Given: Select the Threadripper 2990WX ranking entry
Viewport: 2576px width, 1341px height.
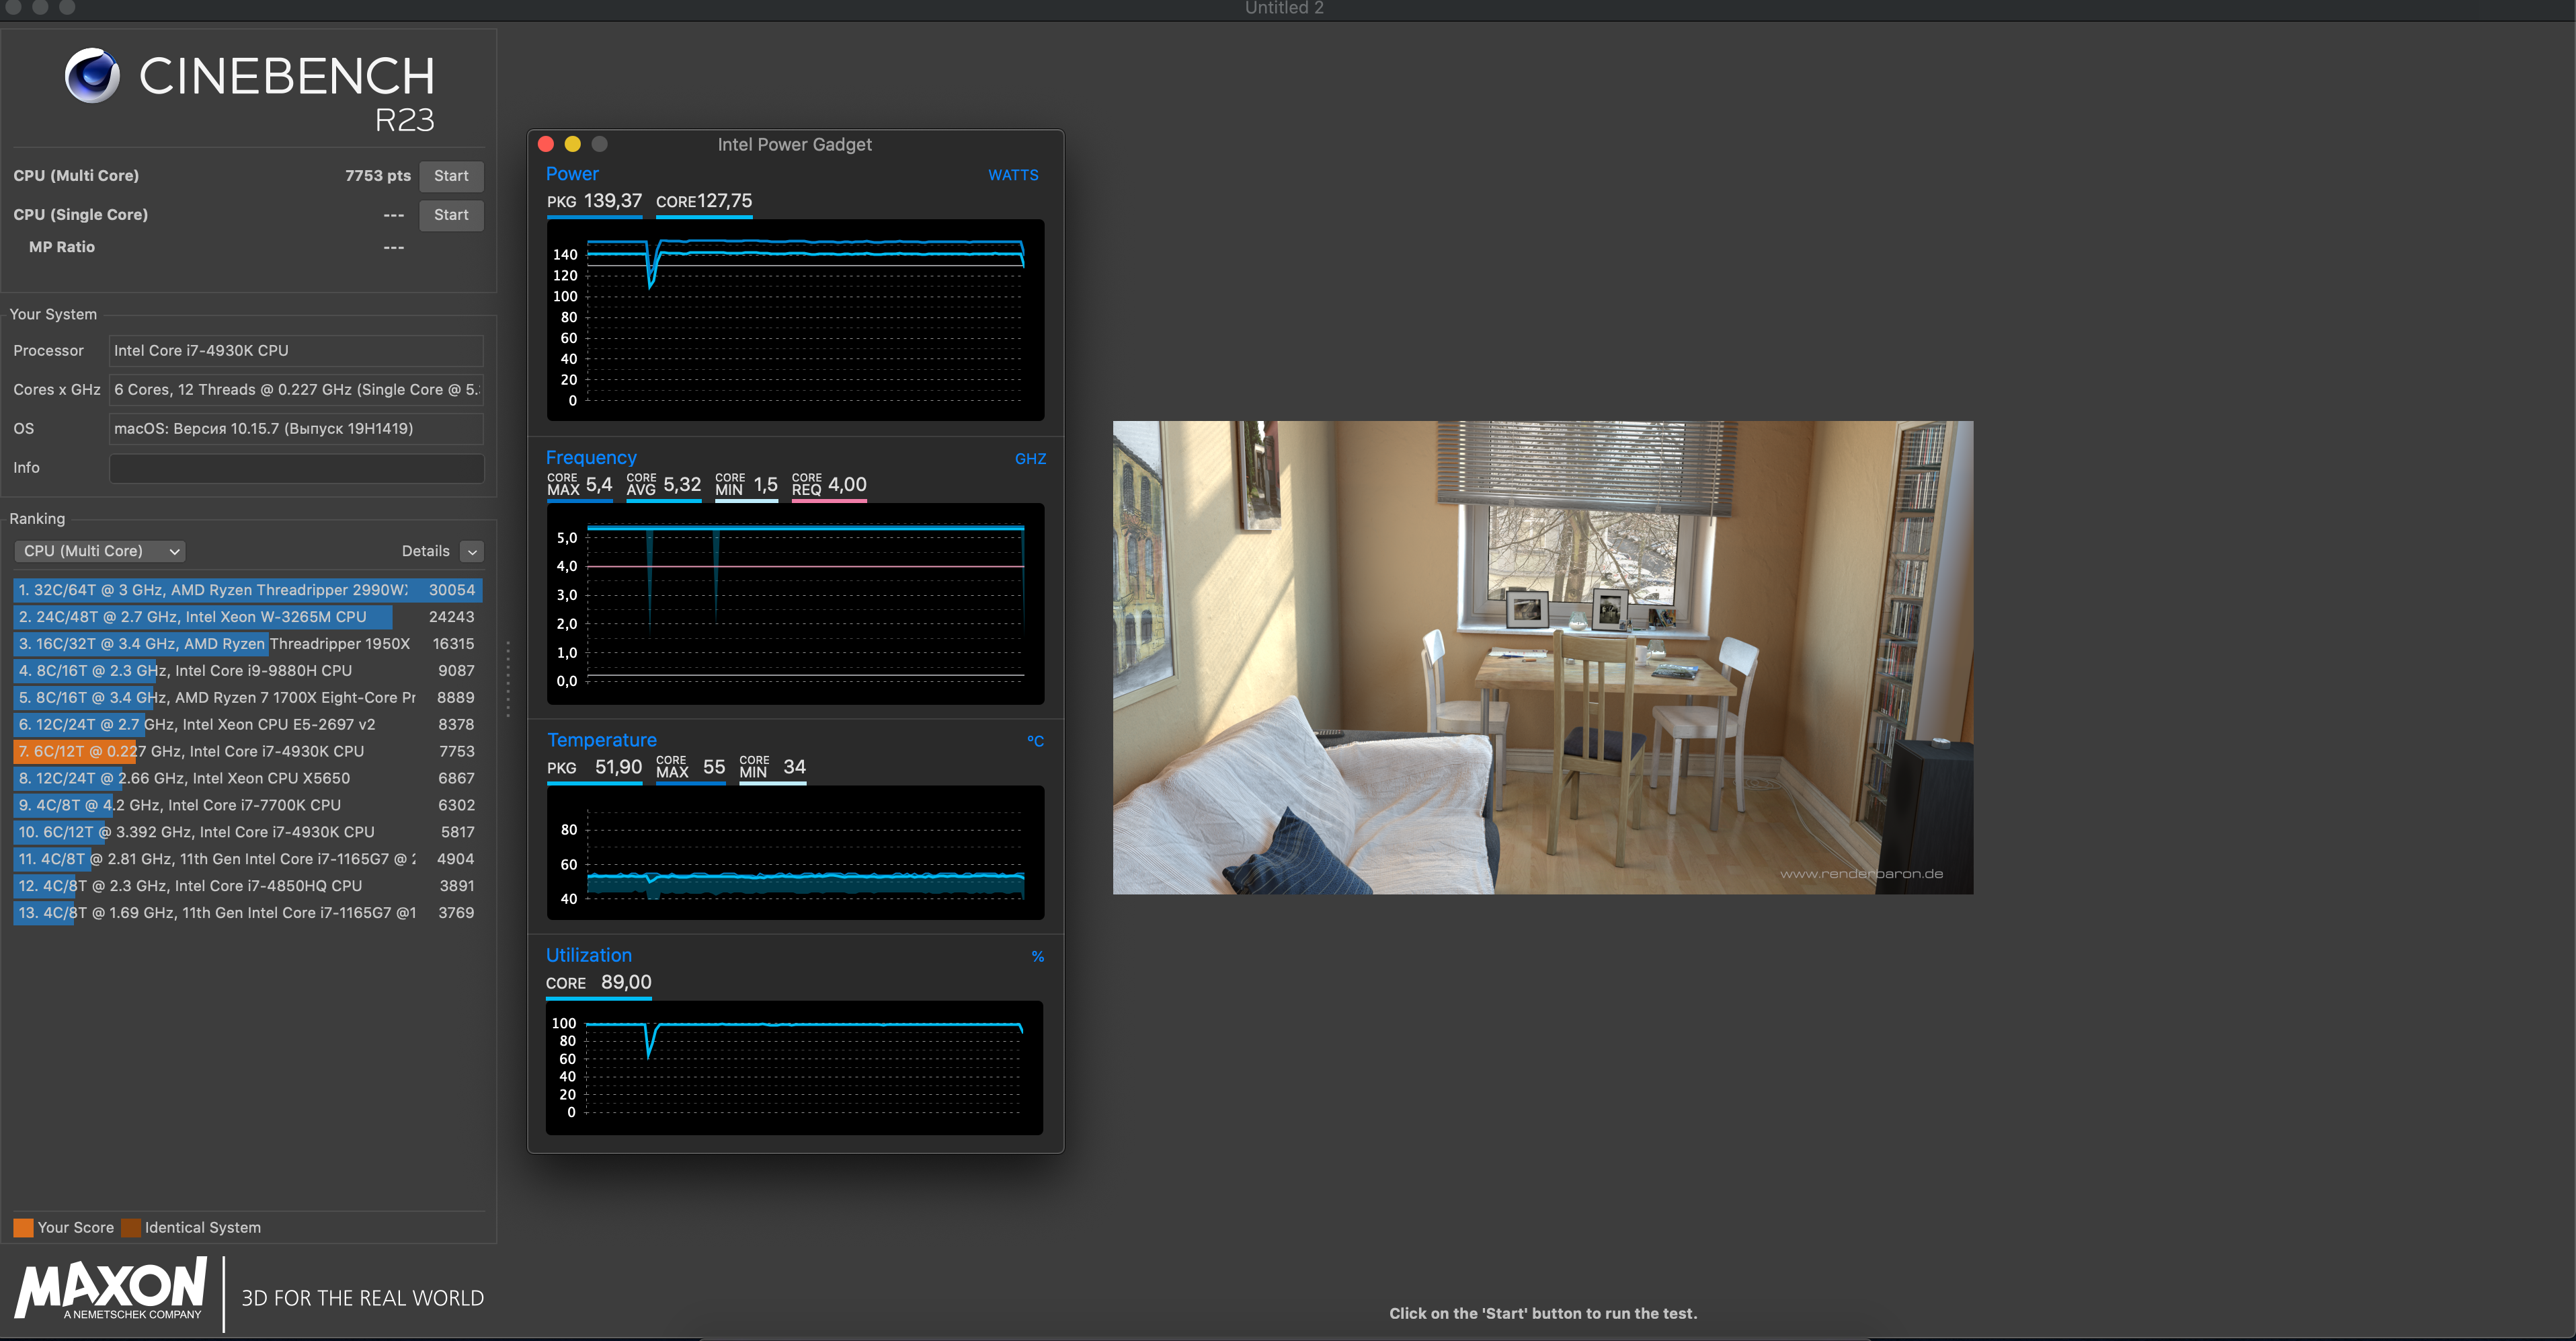Looking at the screenshot, I should click(x=247, y=590).
